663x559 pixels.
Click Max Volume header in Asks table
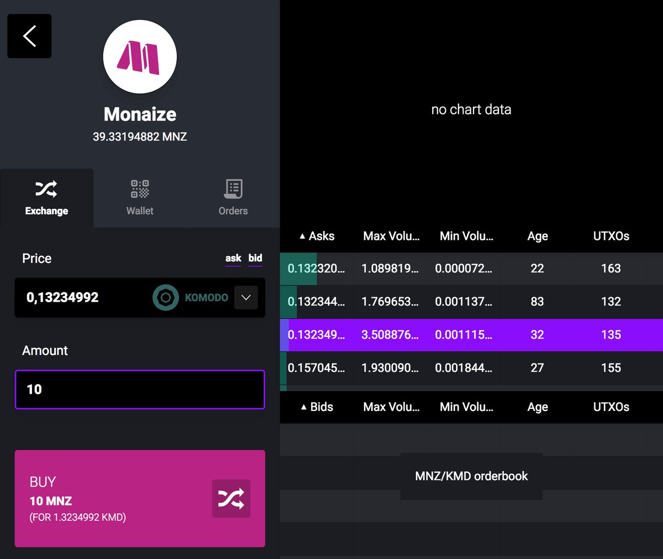(x=391, y=236)
